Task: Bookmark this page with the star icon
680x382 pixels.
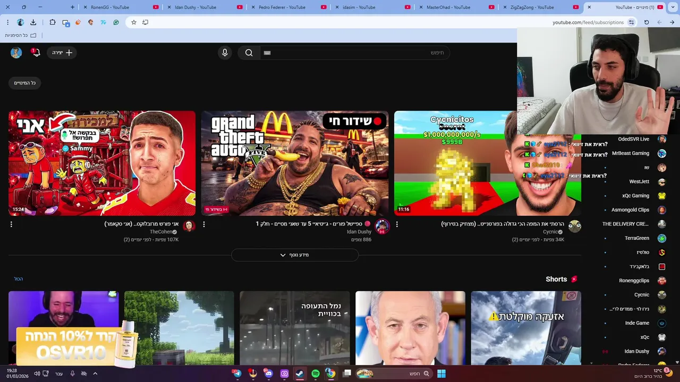Action: pyautogui.click(x=134, y=22)
